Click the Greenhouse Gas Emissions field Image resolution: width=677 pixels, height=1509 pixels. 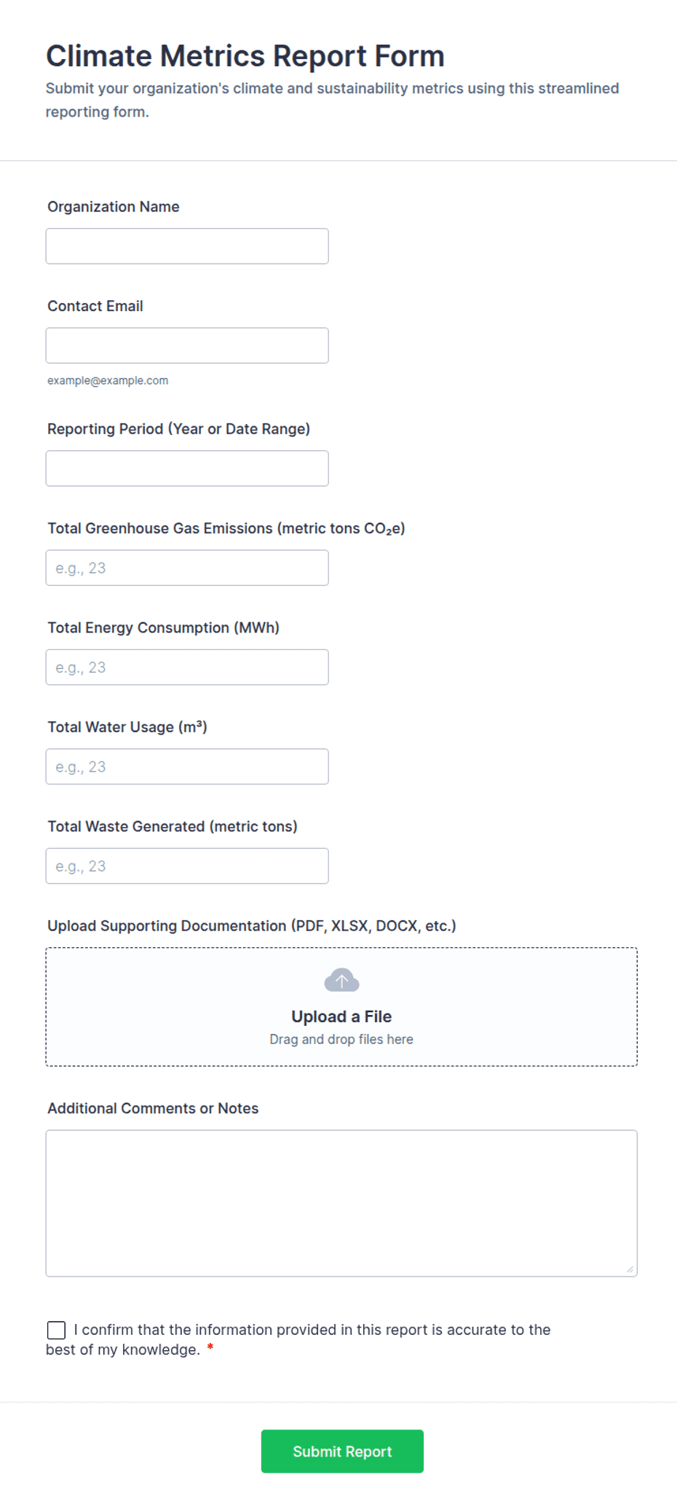pyautogui.click(x=187, y=568)
